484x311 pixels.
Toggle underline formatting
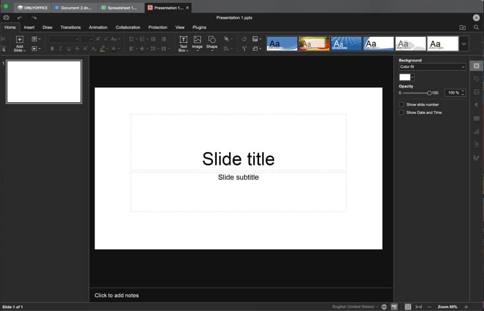click(69, 49)
